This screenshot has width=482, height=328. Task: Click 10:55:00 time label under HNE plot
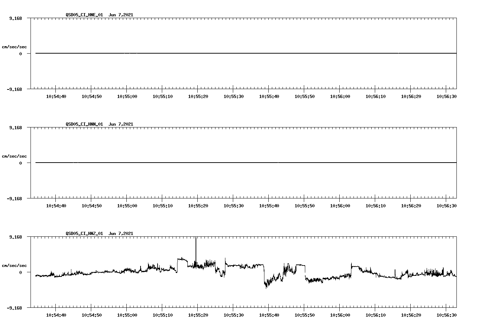point(127,97)
